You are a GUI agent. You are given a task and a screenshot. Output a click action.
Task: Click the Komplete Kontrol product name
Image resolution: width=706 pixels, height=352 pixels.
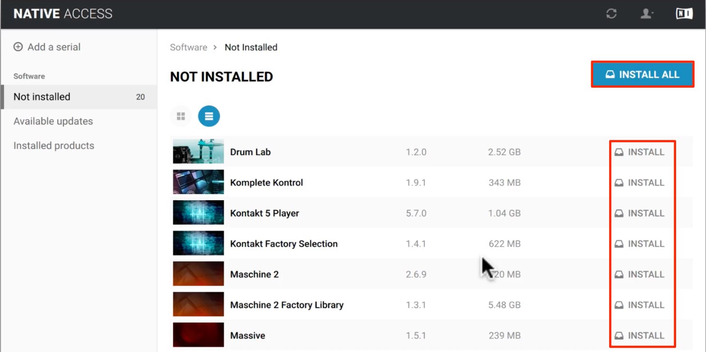[x=266, y=183]
